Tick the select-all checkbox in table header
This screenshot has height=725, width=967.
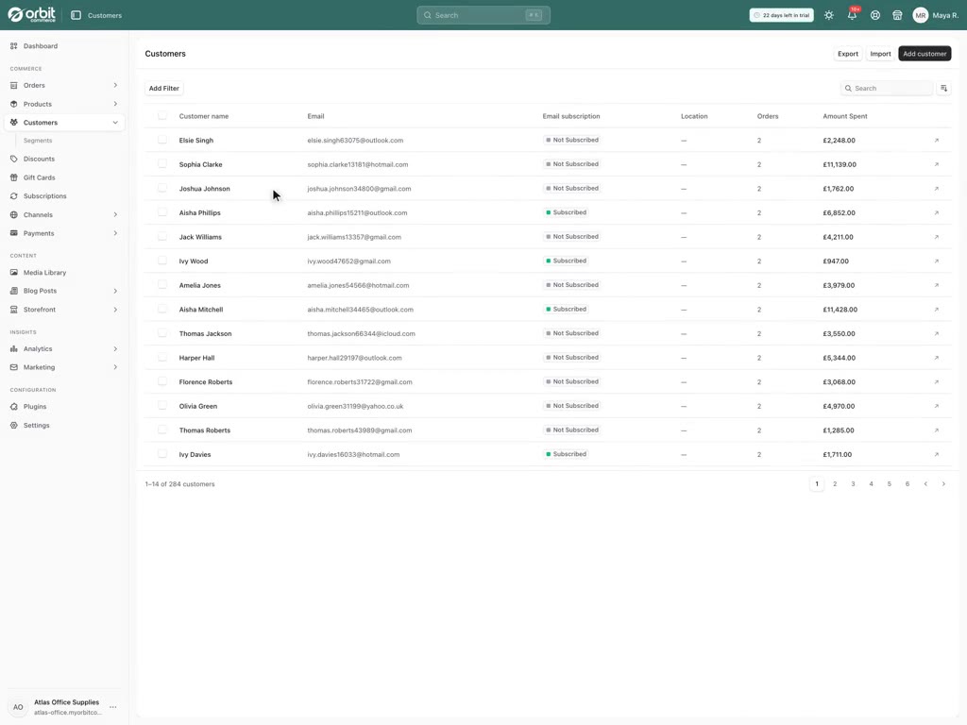click(x=162, y=116)
